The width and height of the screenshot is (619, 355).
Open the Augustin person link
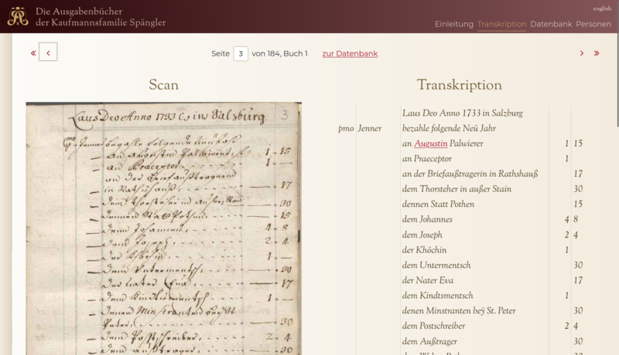(430, 144)
